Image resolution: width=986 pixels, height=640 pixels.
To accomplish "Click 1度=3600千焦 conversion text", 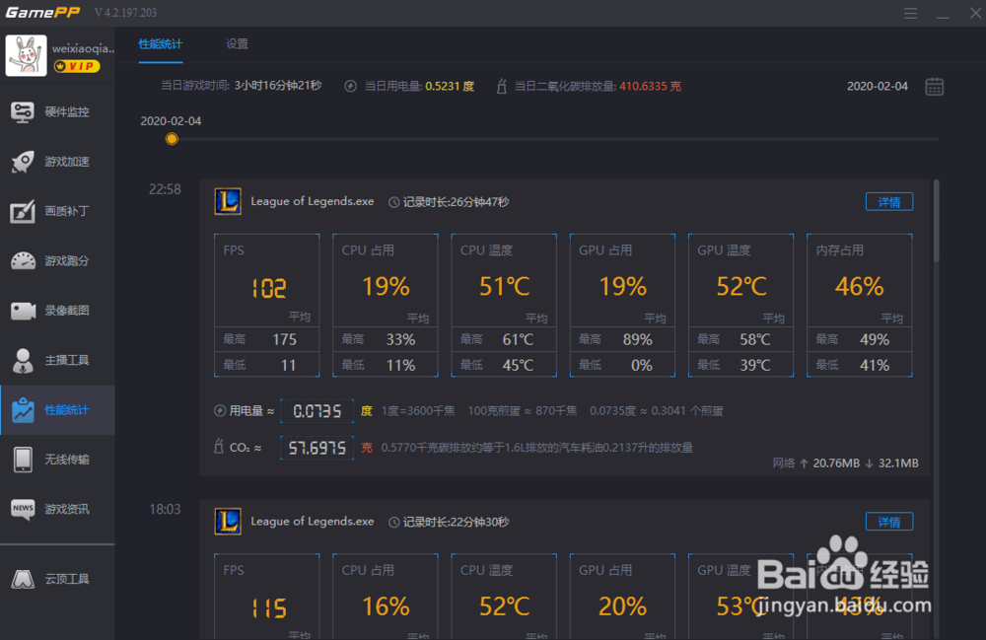I will (418, 411).
